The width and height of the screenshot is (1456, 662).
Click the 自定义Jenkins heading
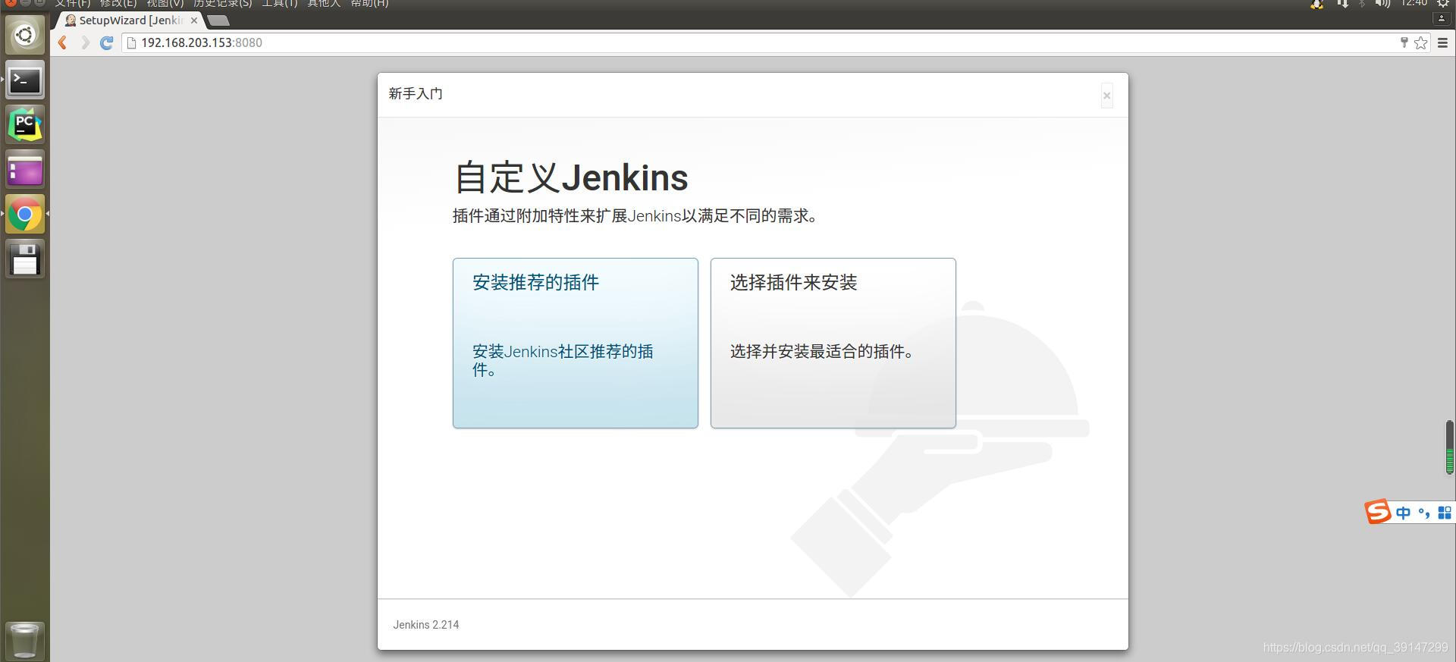(x=571, y=177)
